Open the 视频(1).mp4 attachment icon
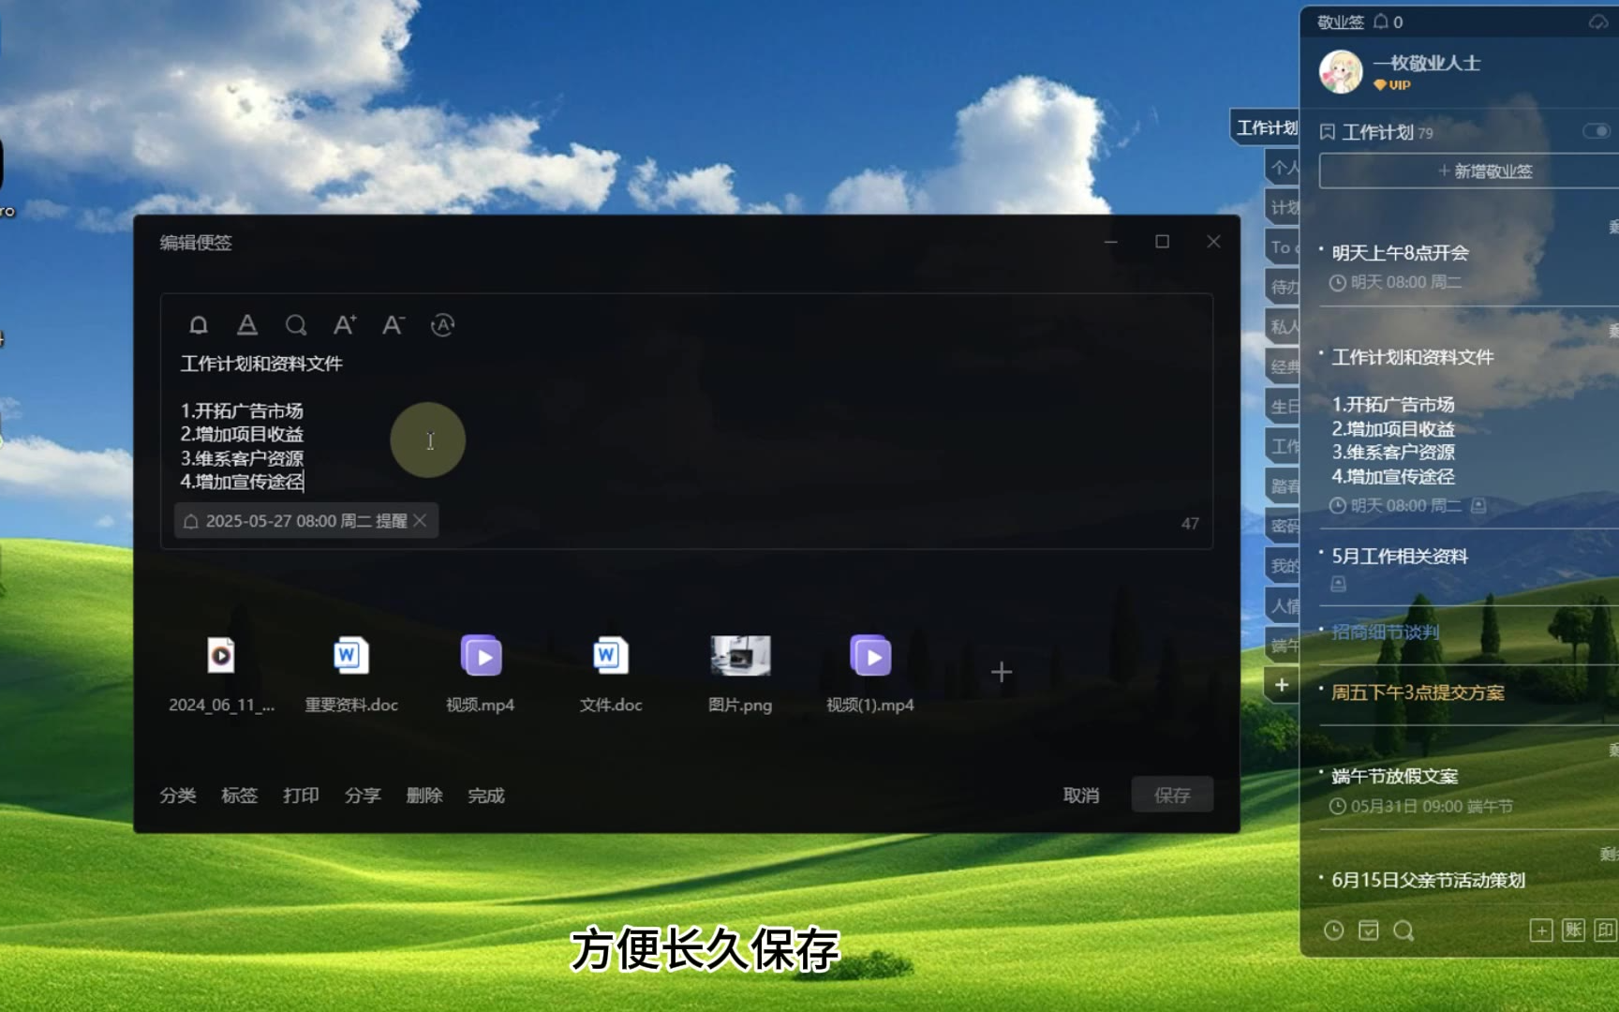The image size is (1619, 1012). pos(870,655)
